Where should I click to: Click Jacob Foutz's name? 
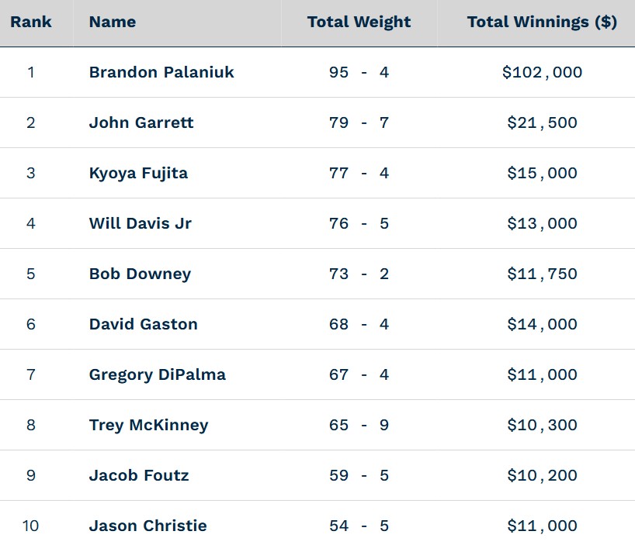click(139, 475)
